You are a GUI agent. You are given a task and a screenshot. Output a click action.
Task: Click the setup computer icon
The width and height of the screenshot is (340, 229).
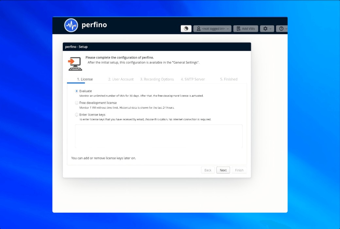coord(75,64)
